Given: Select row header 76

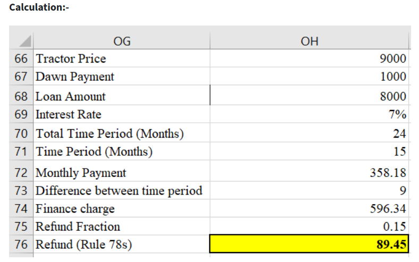Looking at the screenshot, I should (x=21, y=244).
